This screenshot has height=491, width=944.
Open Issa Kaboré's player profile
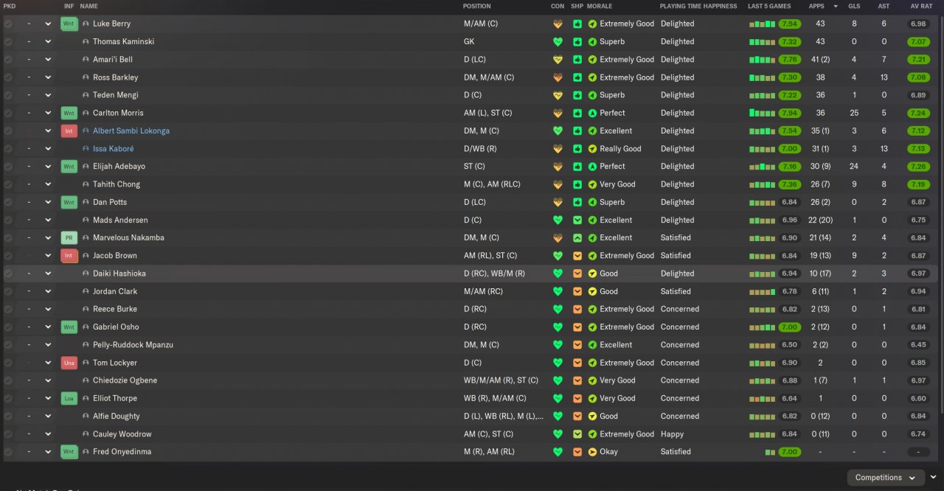pyautogui.click(x=113, y=149)
